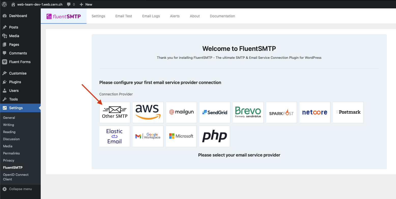Open the Reading settings submenu
This screenshot has width=396, height=199.
tap(9, 132)
